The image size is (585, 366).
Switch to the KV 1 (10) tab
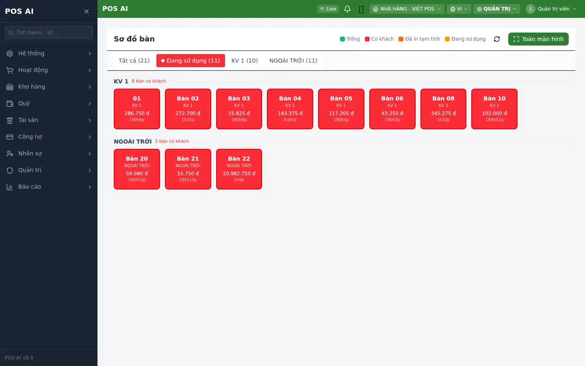coord(245,61)
